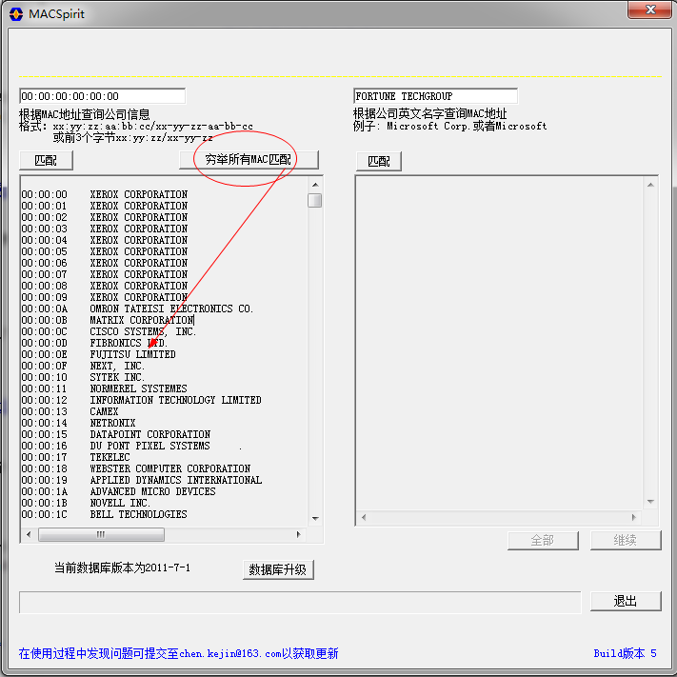Viewport: 677px width, 677px height.
Task: Click the left list's horizontal scroll right arrow
Action: (298, 534)
